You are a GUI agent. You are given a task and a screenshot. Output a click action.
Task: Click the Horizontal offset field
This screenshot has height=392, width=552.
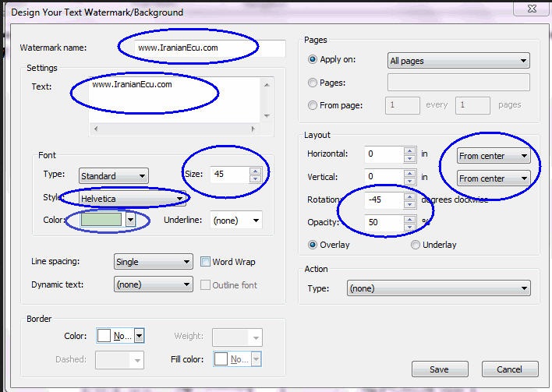click(384, 154)
